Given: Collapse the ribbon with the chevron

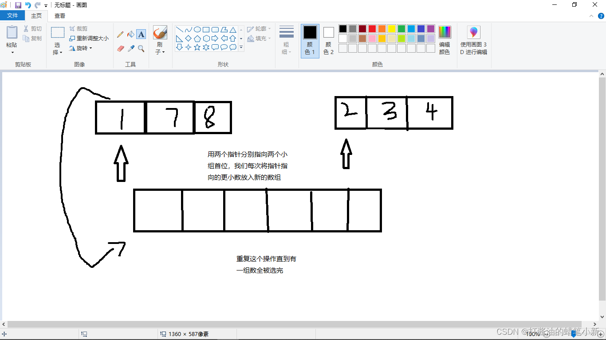Looking at the screenshot, I should (x=591, y=16).
